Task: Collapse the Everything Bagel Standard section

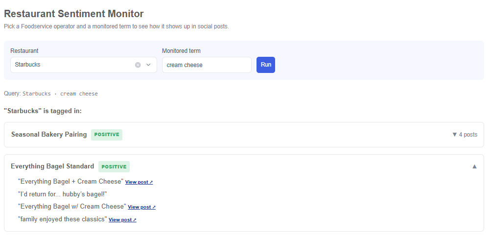Action: point(474,166)
